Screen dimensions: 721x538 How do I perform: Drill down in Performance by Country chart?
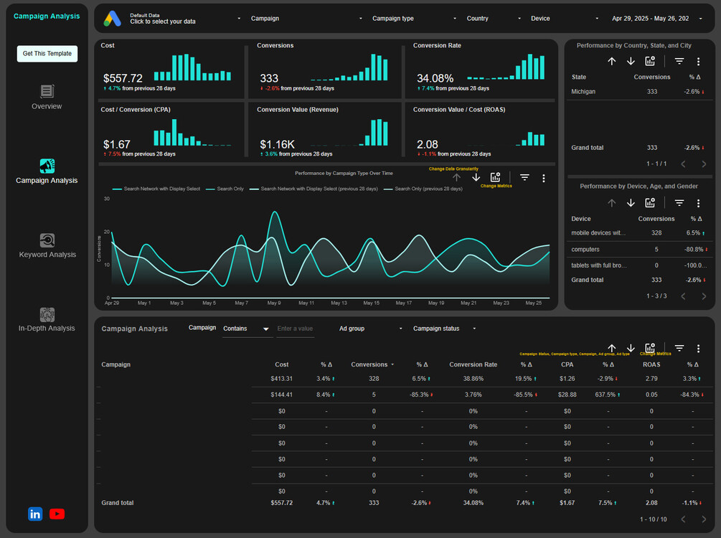pos(631,61)
